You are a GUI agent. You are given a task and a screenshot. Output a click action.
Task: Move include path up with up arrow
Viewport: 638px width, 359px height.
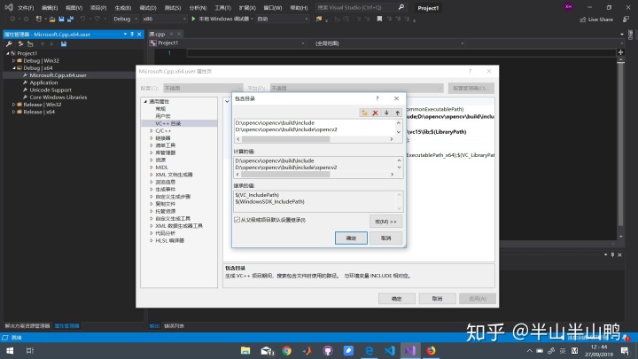(398, 113)
